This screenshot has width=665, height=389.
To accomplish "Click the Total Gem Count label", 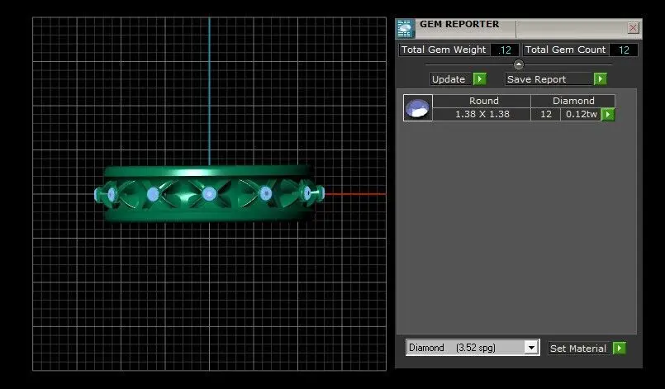I will 565,50.
